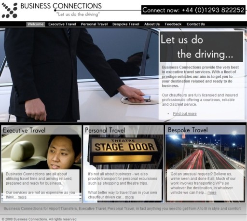Click the night highway light trails photo
The height and width of the screenshot is (221, 247).
coord(206,152)
